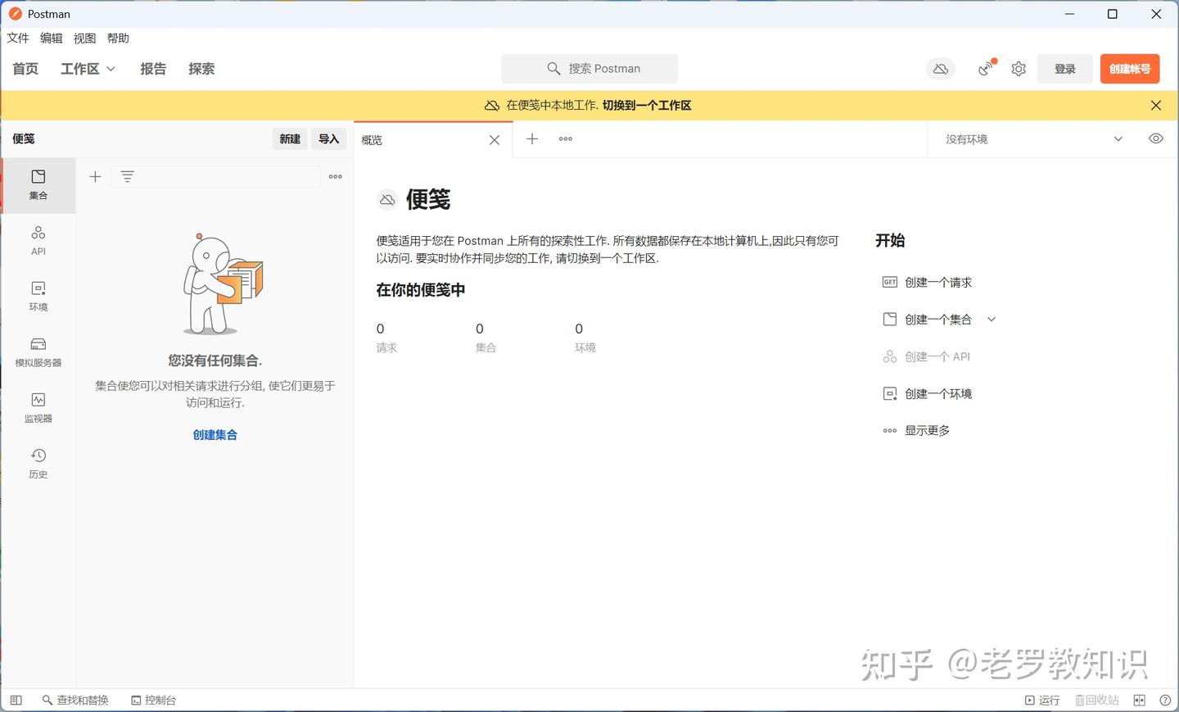Open the satellite capture requests icon
This screenshot has height=712, width=1179.
(x=986, y=69)
